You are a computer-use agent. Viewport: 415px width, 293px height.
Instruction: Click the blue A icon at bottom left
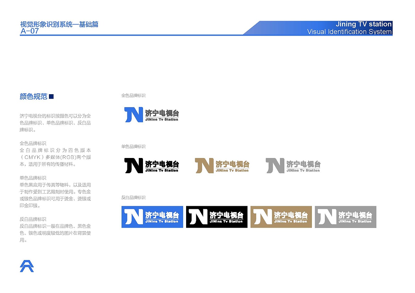coord(27,266)
